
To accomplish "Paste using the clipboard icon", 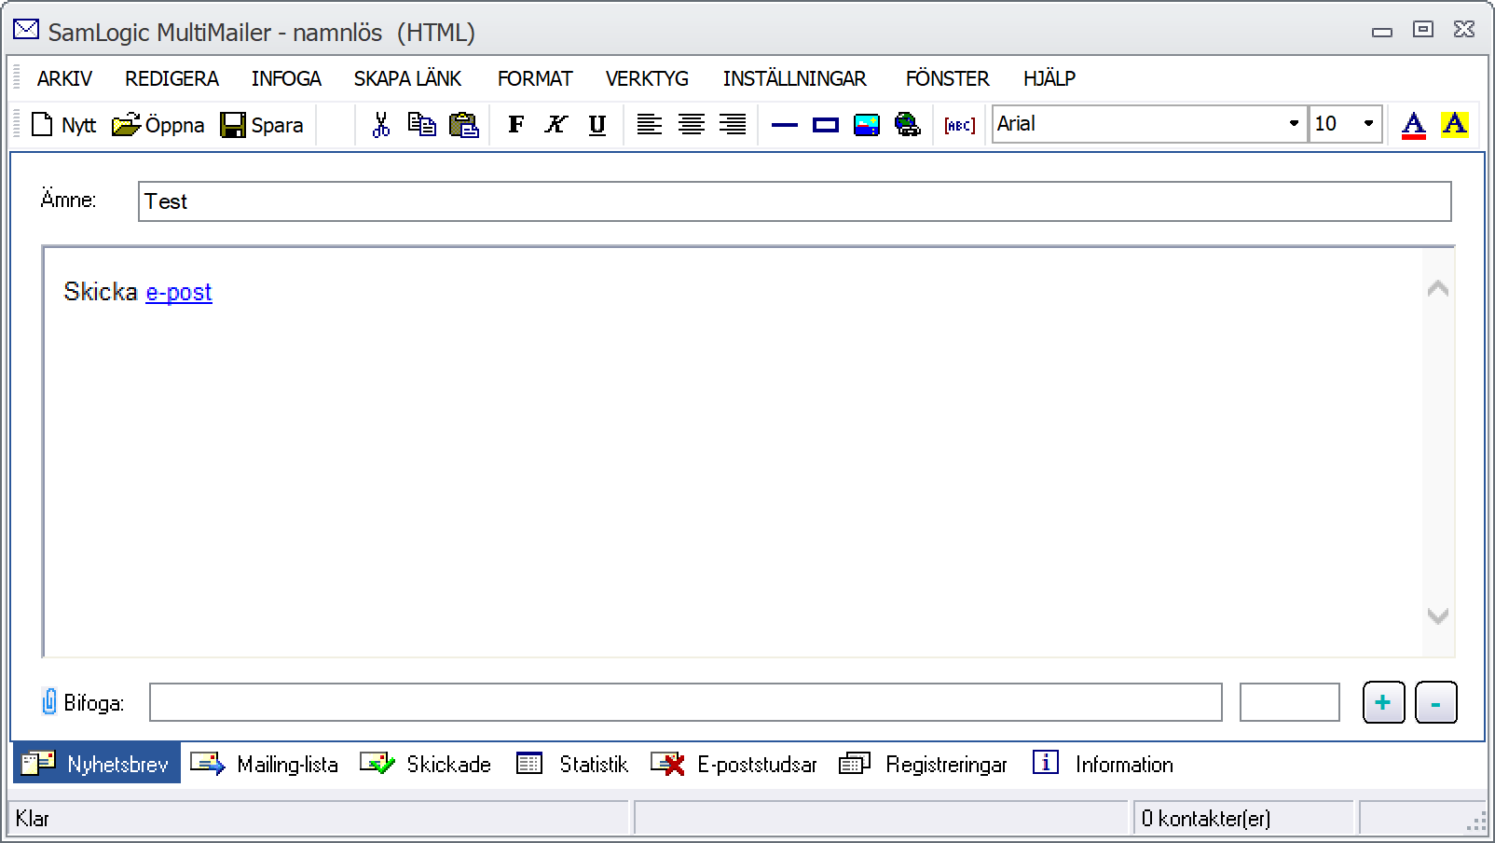I will 463,124.
